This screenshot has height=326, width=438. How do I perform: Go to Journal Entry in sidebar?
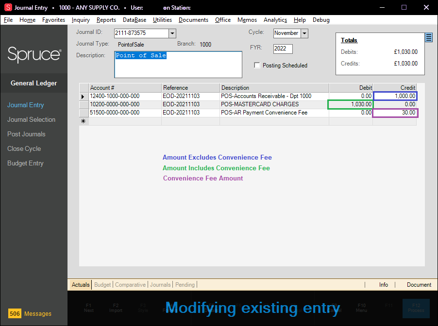(x=25, y=105)
